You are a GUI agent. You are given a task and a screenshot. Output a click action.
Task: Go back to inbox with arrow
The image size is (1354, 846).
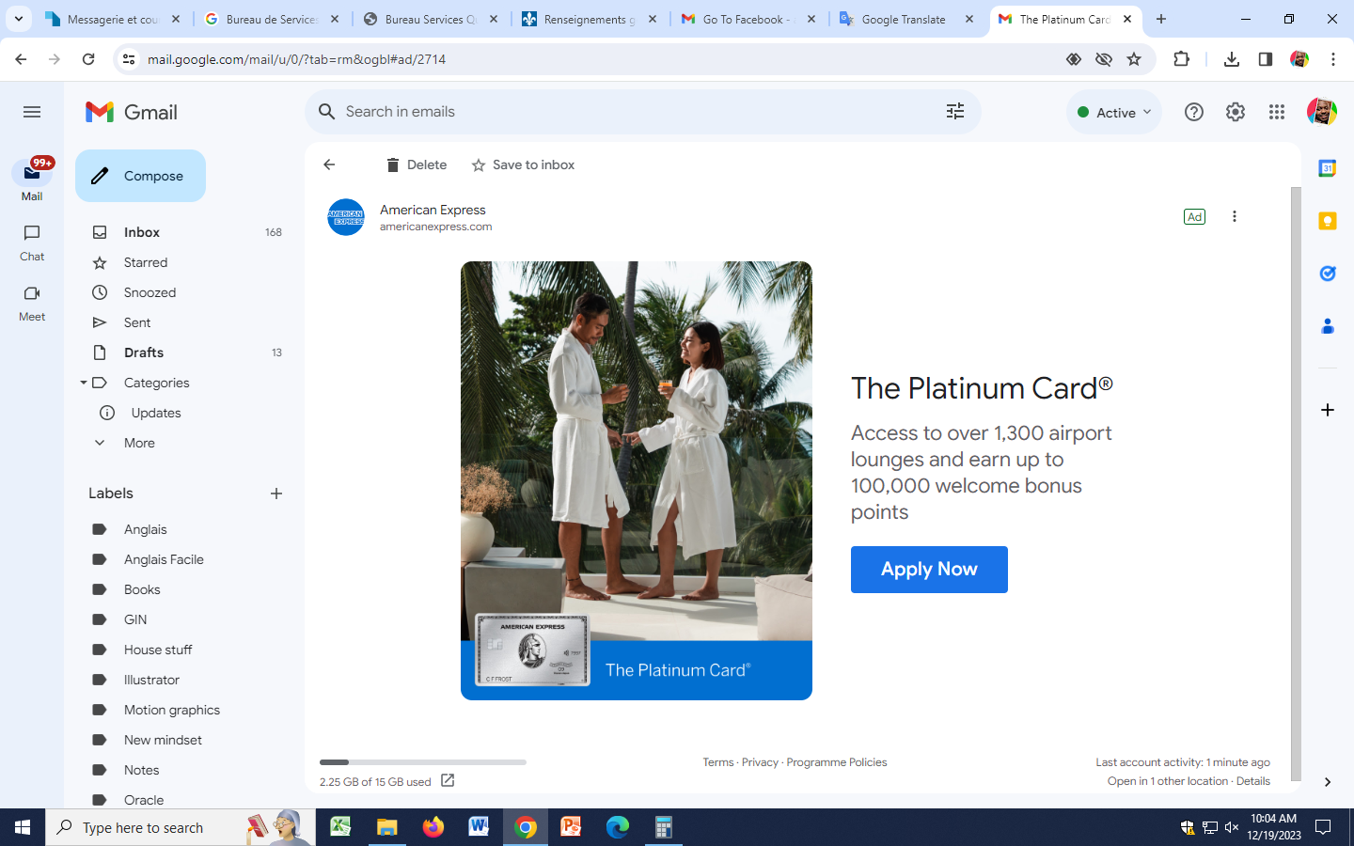[329, 164]
